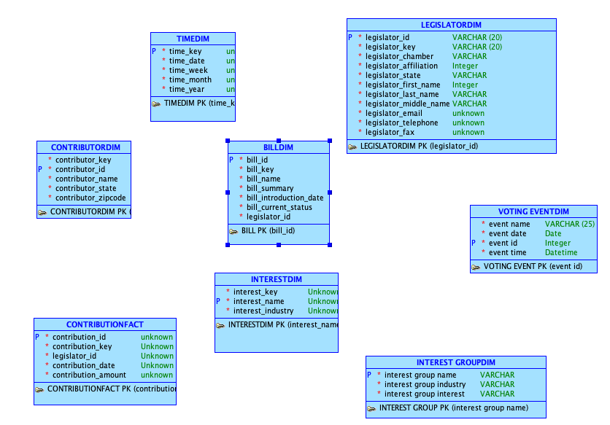The width and height of the screenshot is (610, 425).
Task: Click the bill_summary attribute
Action: click(x=270, y=188)
